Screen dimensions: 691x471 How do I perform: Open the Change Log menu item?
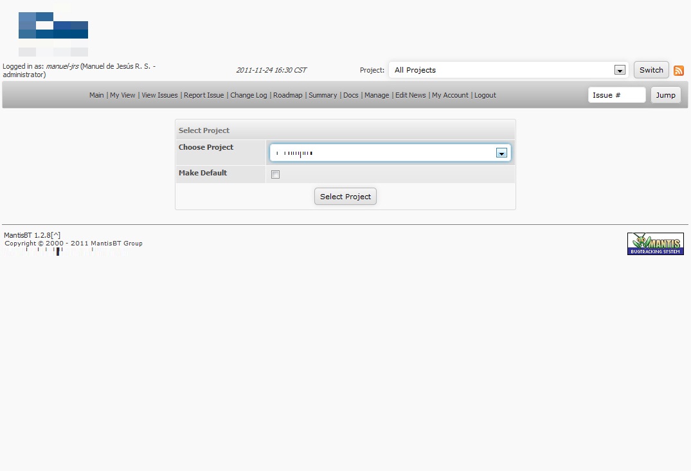tap(248, 95)
